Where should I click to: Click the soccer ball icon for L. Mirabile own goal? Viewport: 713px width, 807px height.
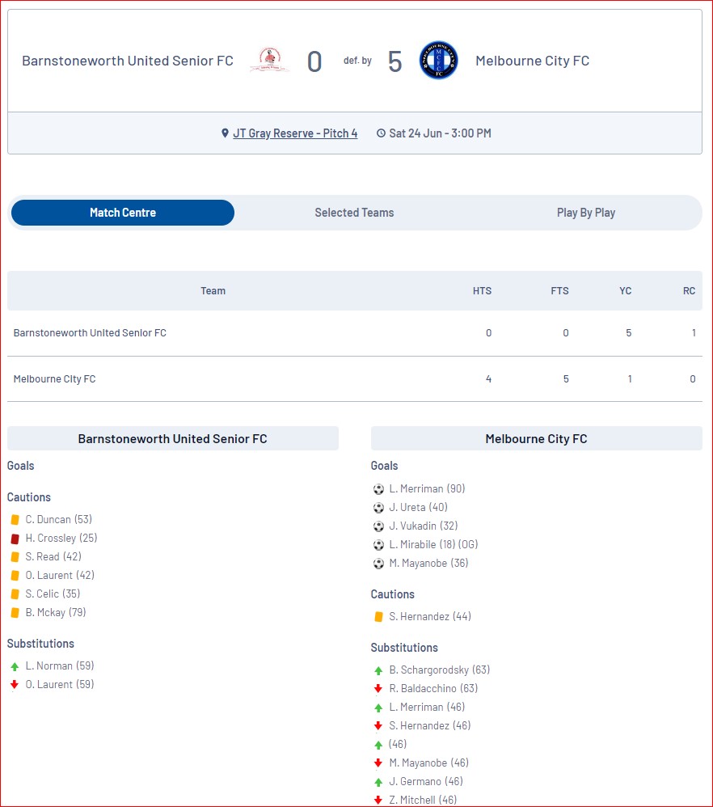[x=378, y=544]
